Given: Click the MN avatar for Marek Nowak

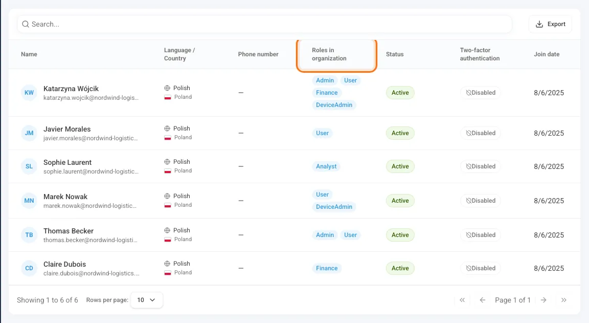Looking at the screenshot, I should tap(29, 201).
